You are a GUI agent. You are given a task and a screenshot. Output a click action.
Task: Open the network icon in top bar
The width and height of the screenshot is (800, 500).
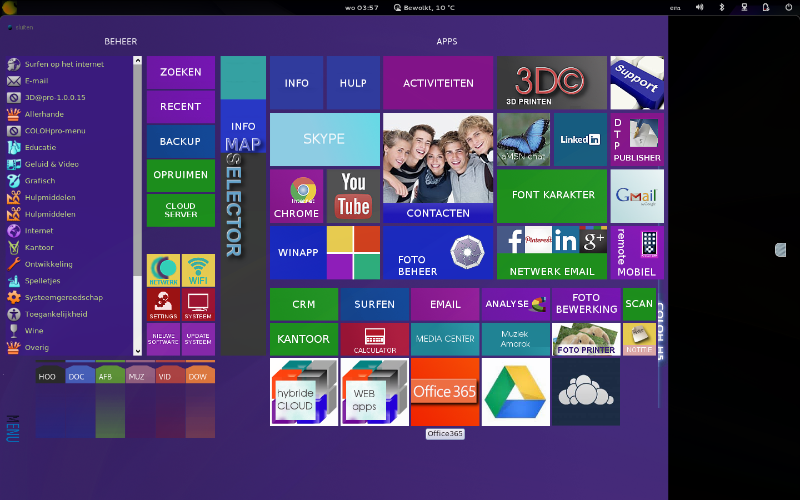(x=744, y=7)
